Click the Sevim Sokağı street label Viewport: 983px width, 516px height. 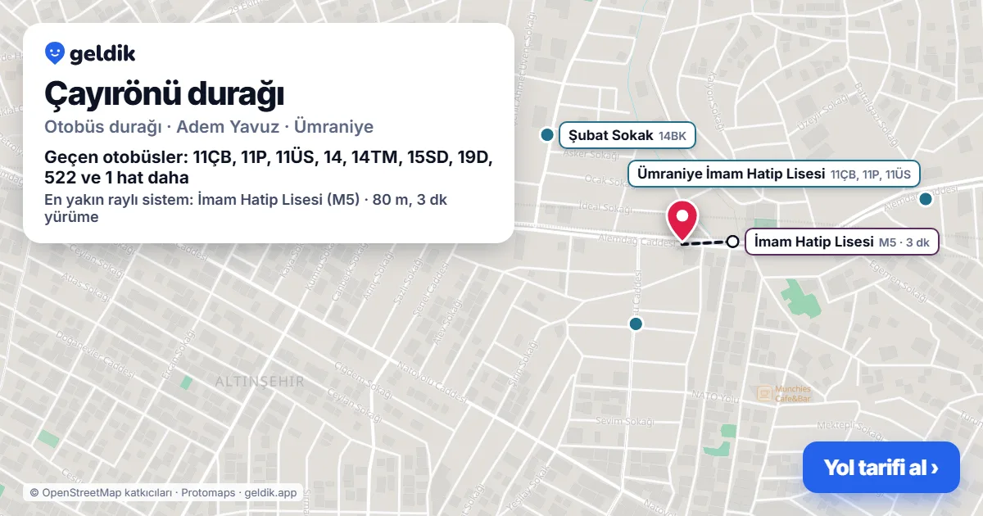click(x=625, y=421)
